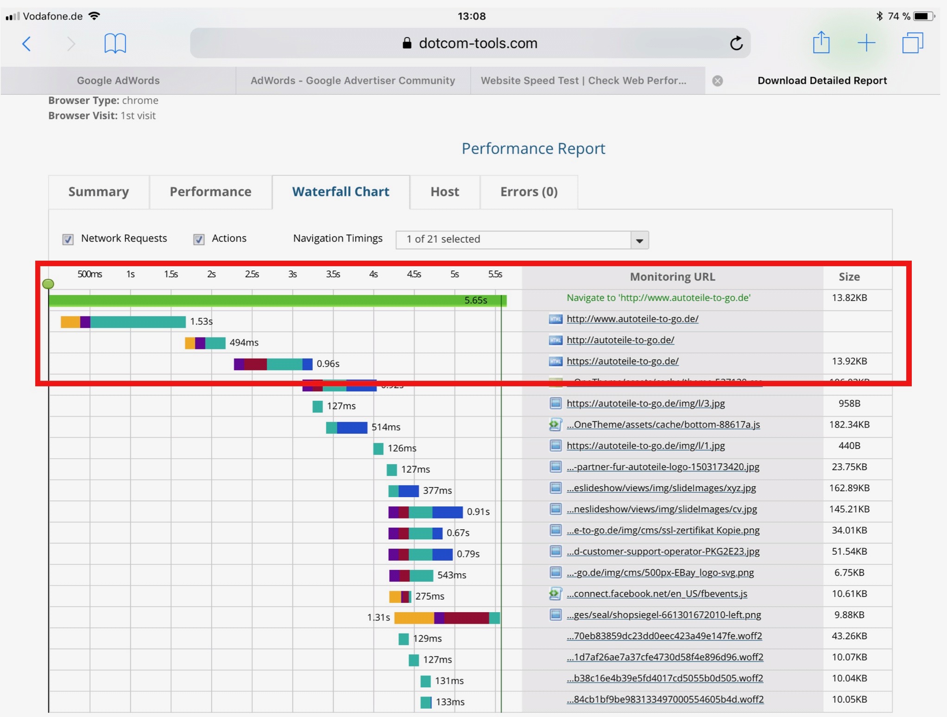
Task: Open Safari bookmarks book icon
Action: tap(115, 44)
